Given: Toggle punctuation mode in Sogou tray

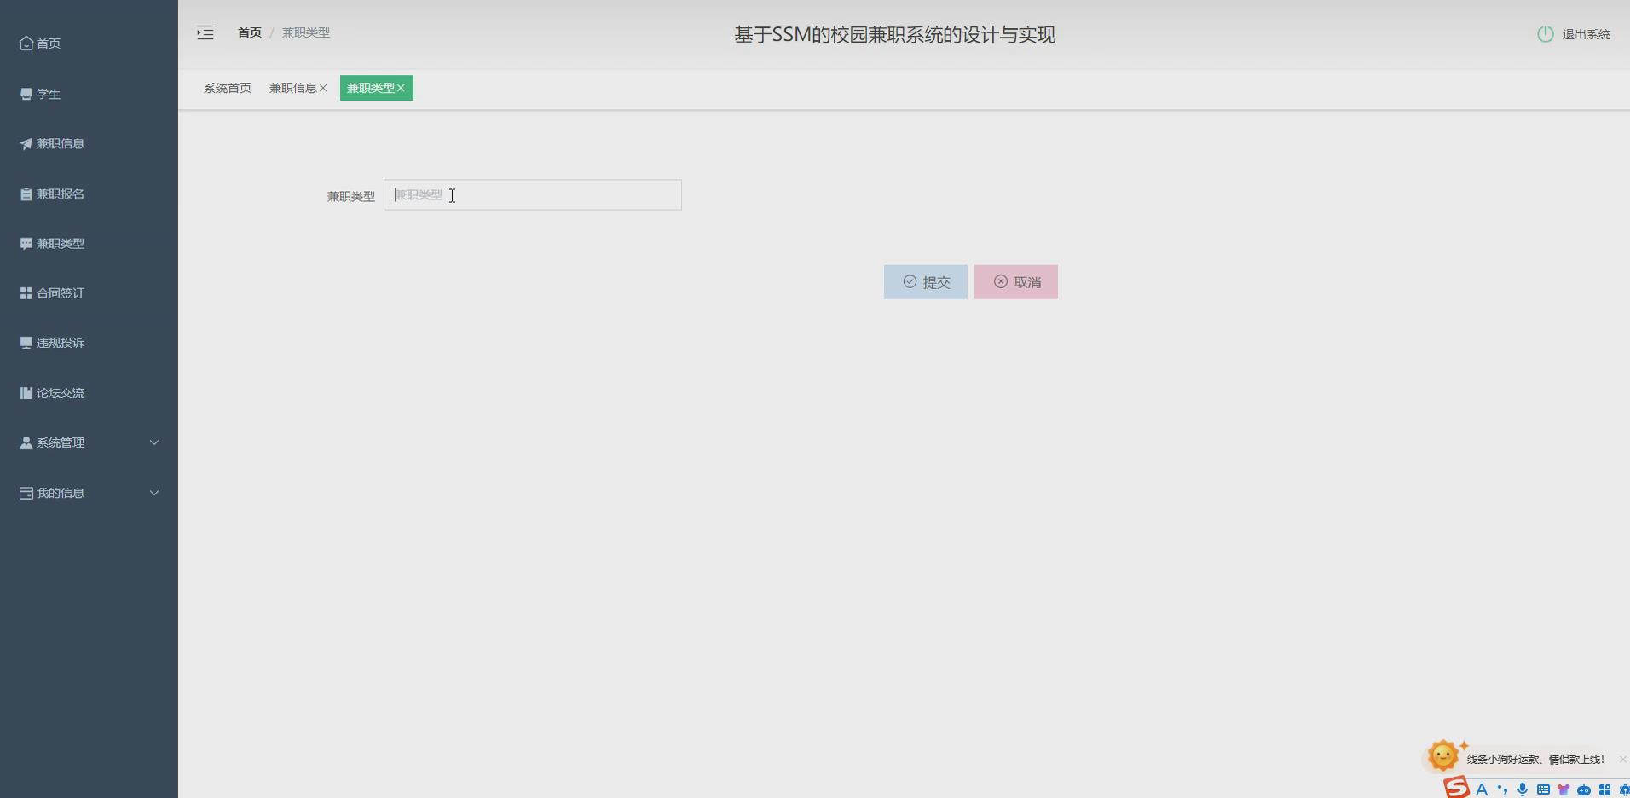Looking at the screenshot, I should (x=1504, y=789).
